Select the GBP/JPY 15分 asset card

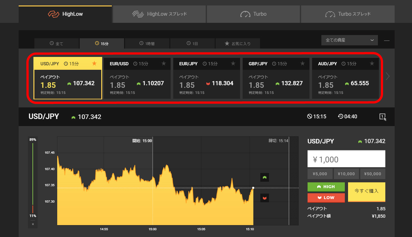point(276,78)
